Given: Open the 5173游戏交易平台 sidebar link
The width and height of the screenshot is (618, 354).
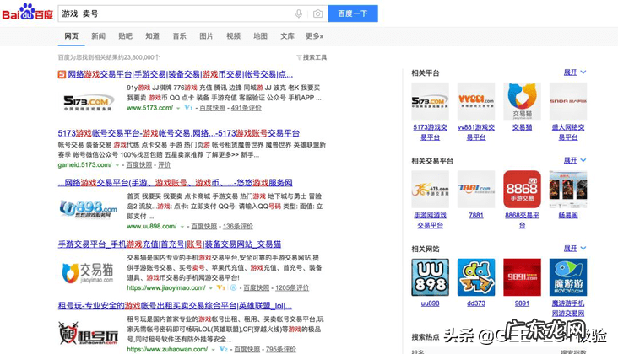Looking at the screenshot, I should (x=430, y=132).
